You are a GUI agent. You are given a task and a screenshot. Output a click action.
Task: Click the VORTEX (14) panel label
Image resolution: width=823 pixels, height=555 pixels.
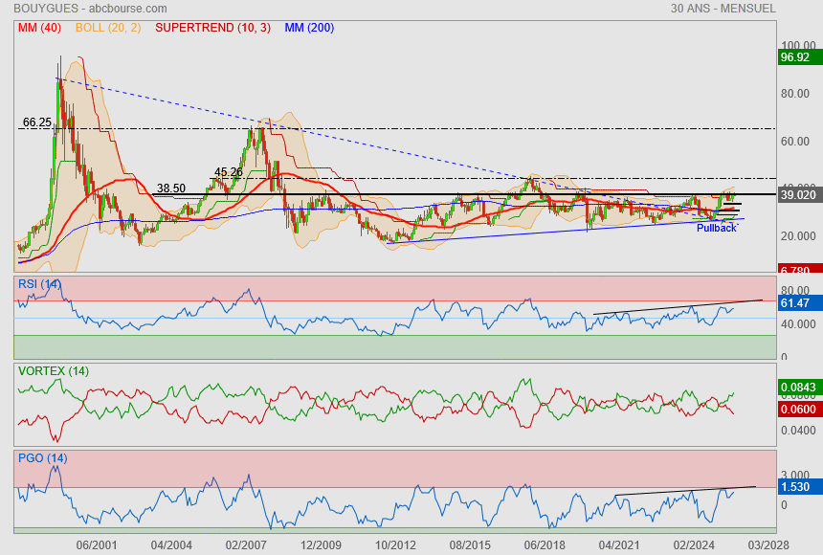point(53,370)
